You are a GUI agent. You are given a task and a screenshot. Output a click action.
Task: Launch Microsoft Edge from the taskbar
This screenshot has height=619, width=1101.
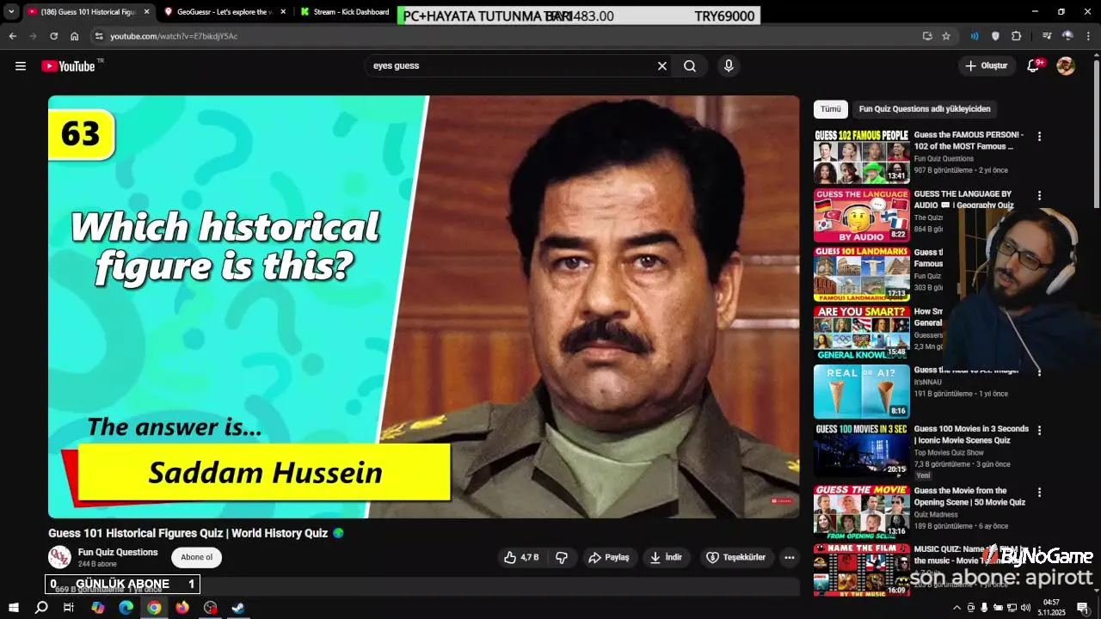pyautogui.click(x=126, y=608)
